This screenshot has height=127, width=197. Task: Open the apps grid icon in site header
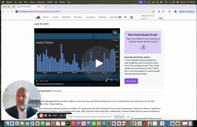125,17
